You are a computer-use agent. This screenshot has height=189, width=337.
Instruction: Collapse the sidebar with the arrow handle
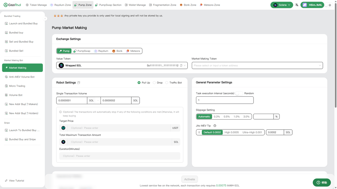[x=45, y=18]
